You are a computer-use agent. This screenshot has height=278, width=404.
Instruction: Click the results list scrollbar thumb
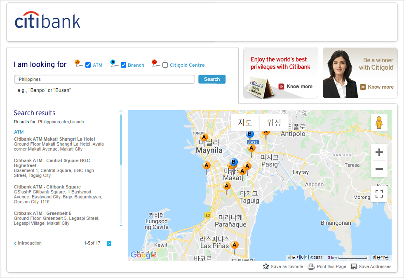coord(121,139)
